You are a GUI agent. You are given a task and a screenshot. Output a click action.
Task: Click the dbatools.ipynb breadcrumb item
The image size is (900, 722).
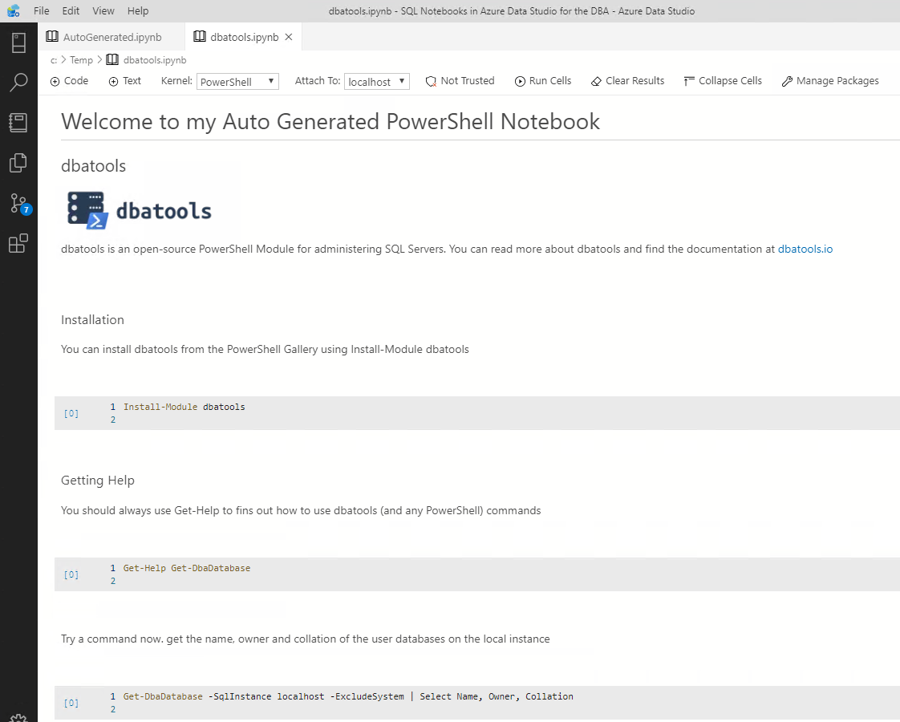pyautogui.click(x=155, y=60)
